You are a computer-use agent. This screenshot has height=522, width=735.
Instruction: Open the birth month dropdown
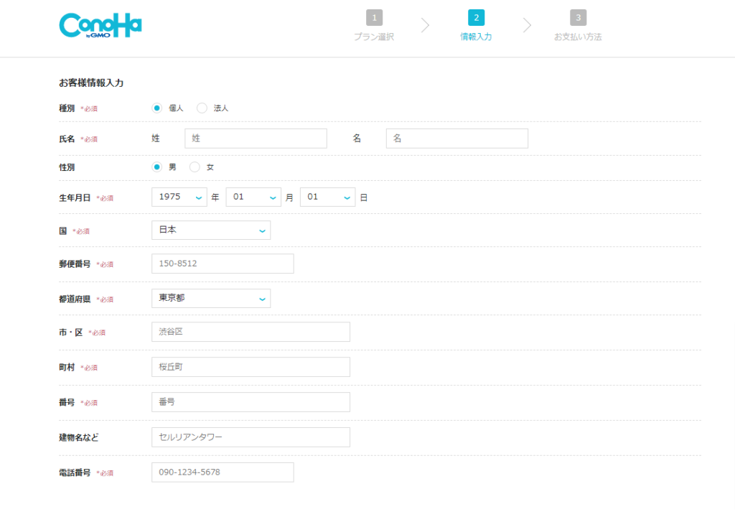coord(253,197)
